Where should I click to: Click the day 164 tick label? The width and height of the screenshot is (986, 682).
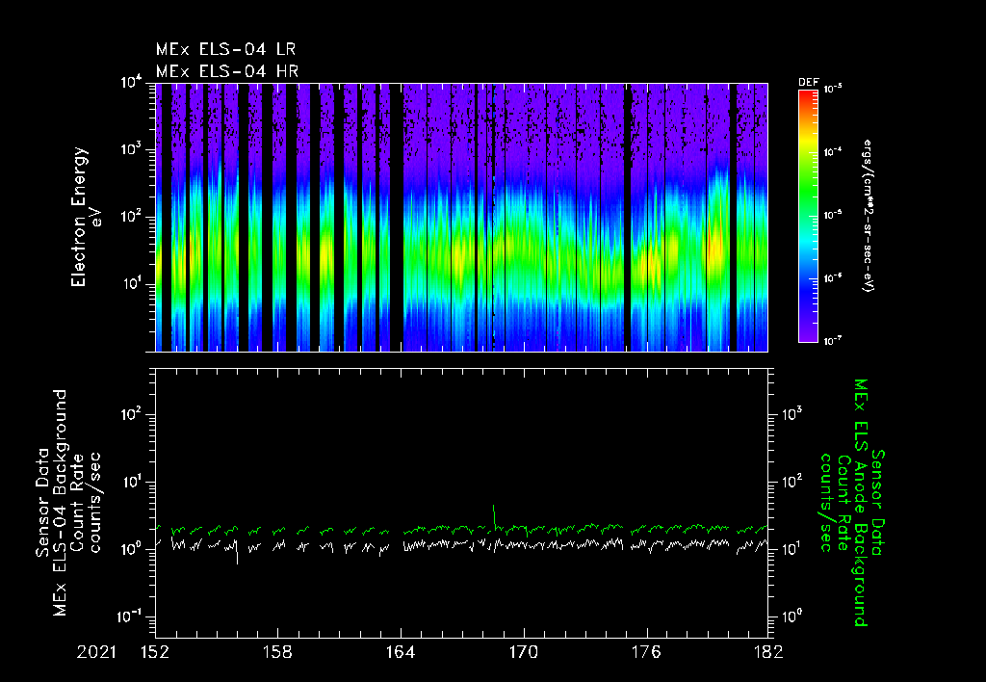pyautogui.click(x=401, y=652)
